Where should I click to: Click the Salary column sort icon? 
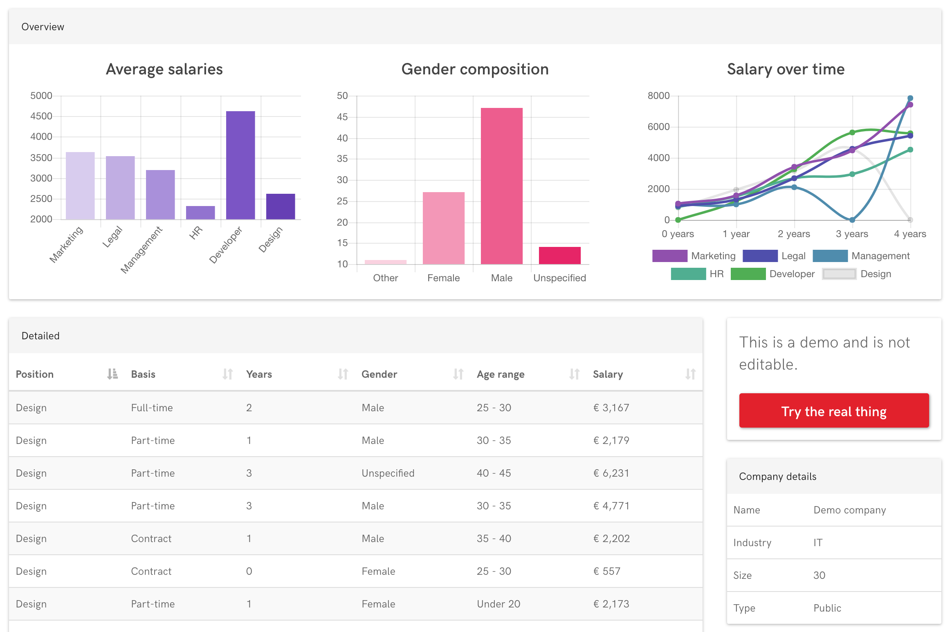[690, 374]
